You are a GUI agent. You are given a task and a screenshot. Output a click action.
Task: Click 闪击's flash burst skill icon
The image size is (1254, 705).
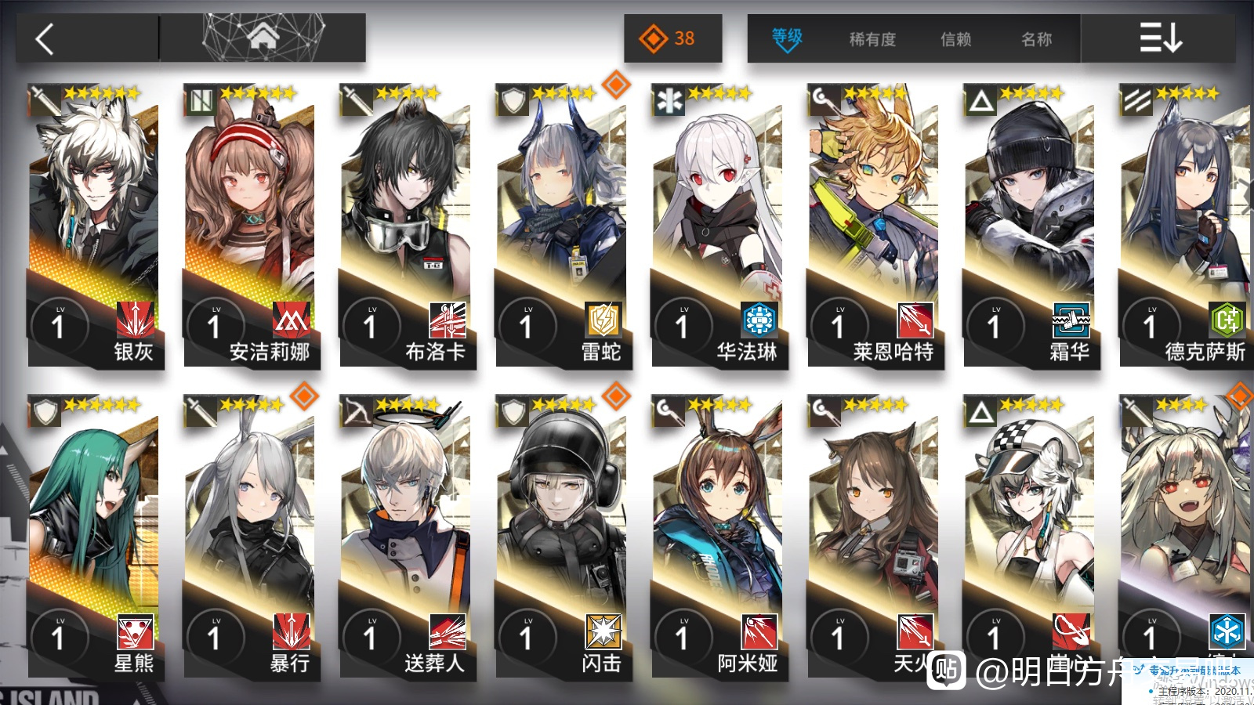coord(603,631)
